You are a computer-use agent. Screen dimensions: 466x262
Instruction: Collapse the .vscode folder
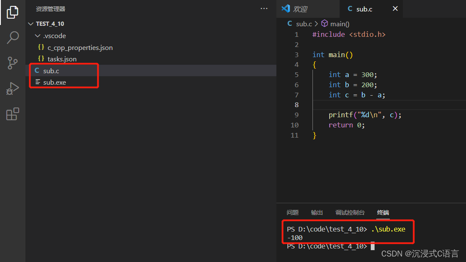(37, 36)
